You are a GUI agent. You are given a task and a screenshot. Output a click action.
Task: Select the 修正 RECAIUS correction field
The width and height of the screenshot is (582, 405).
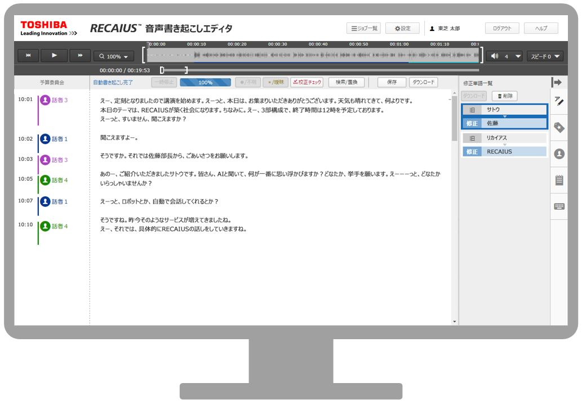click(x=504, y=151)
